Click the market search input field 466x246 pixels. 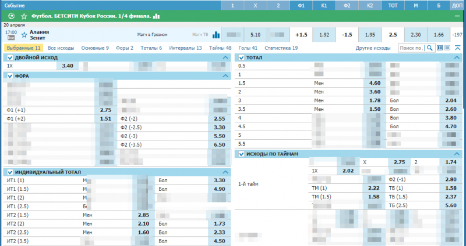(x=411, y=48)
